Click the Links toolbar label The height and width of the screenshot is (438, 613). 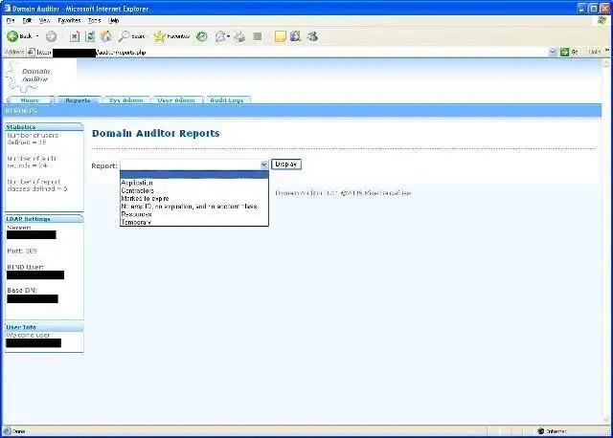[x=594, y=52]
